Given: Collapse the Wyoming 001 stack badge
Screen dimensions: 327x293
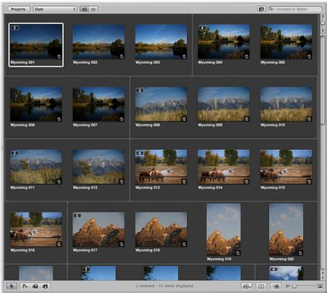Looking at the screenshot, I should (15, 28).
